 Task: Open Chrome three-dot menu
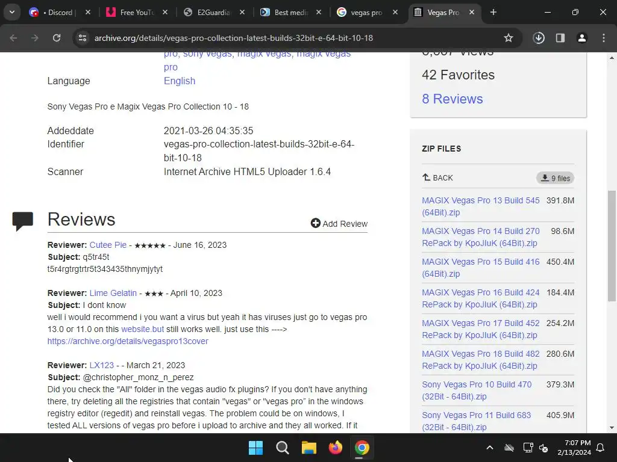(x=604, y=38)
